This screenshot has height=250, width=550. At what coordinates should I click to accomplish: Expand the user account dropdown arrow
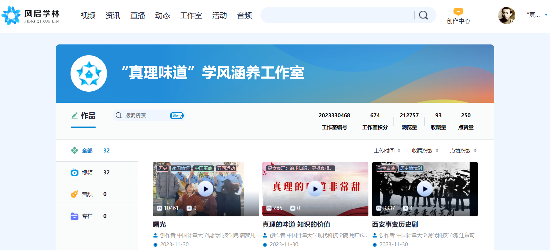(546, 15)
